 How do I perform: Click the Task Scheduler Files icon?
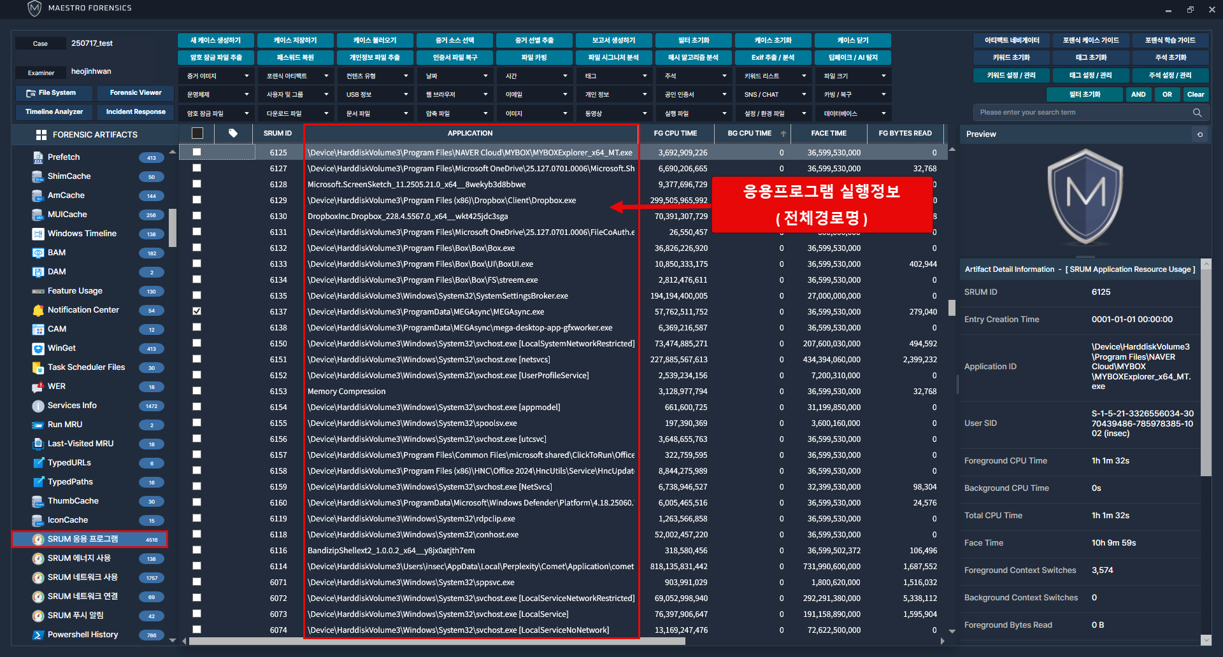38,367
